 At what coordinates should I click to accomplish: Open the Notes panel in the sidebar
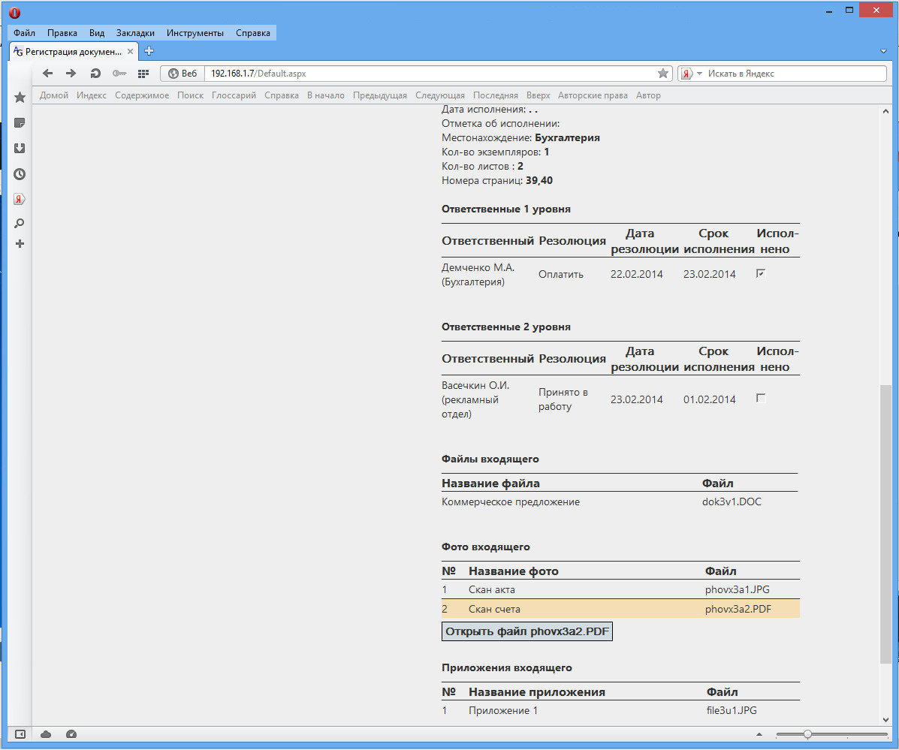pos(20,123)
